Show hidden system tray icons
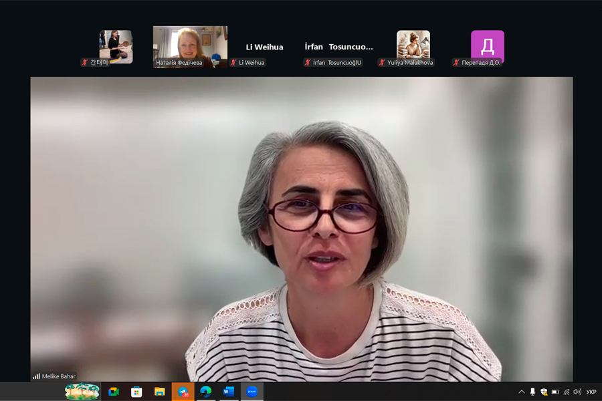 point(521,392)
